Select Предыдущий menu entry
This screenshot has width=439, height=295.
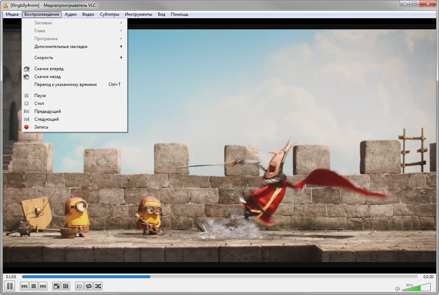tap(74, 111)
